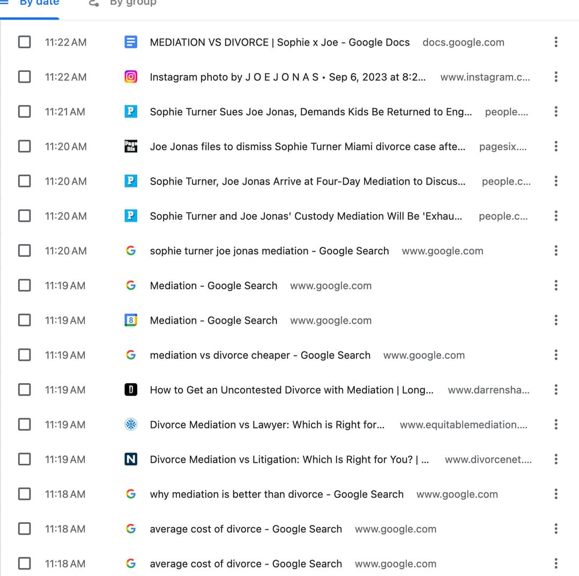Click People favicon beside Custody Mediation entry
This screenshot has width=579, height=576.
tap(131, 216)
